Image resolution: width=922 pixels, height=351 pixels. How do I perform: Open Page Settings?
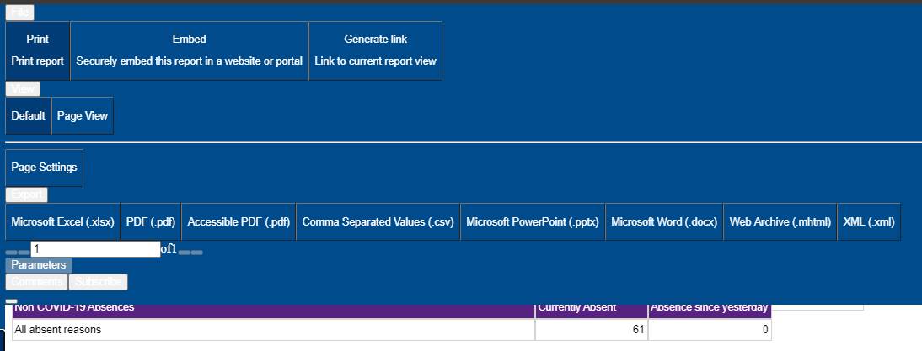(x=44, y=168)
